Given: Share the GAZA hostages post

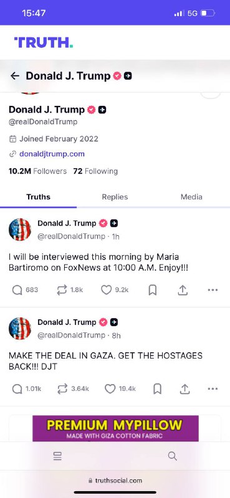Looking at the screenshot, I should [185, 388].
